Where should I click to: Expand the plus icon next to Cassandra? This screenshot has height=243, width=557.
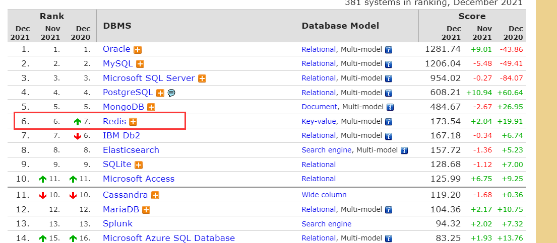click(155, 195)
